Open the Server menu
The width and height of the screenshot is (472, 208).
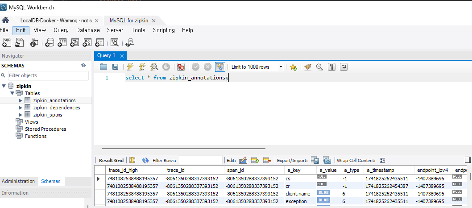click(115, 30)
